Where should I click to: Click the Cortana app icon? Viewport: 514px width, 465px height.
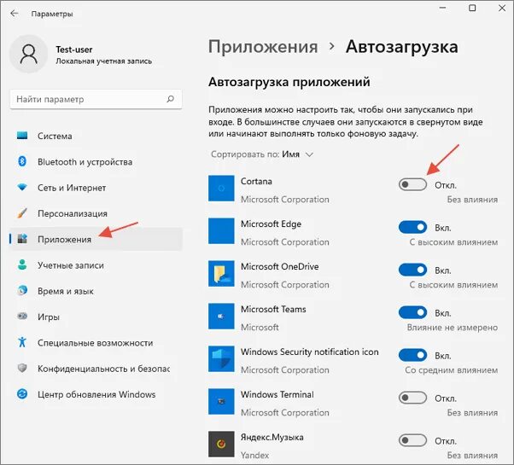[x=221, y=189]
